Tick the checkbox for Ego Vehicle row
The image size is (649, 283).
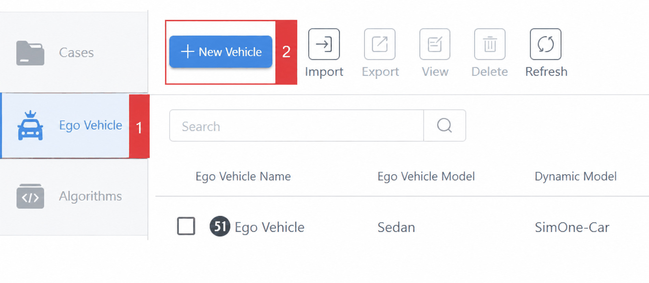click(186, 226)
